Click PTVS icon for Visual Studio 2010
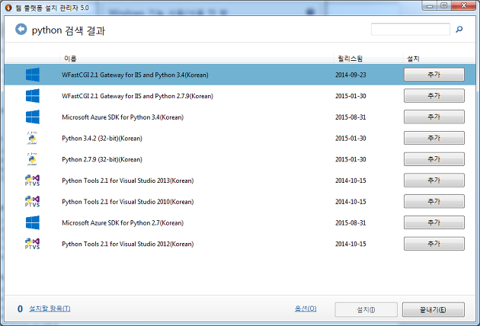Screen dimensions: 480x326 [32, 201]
